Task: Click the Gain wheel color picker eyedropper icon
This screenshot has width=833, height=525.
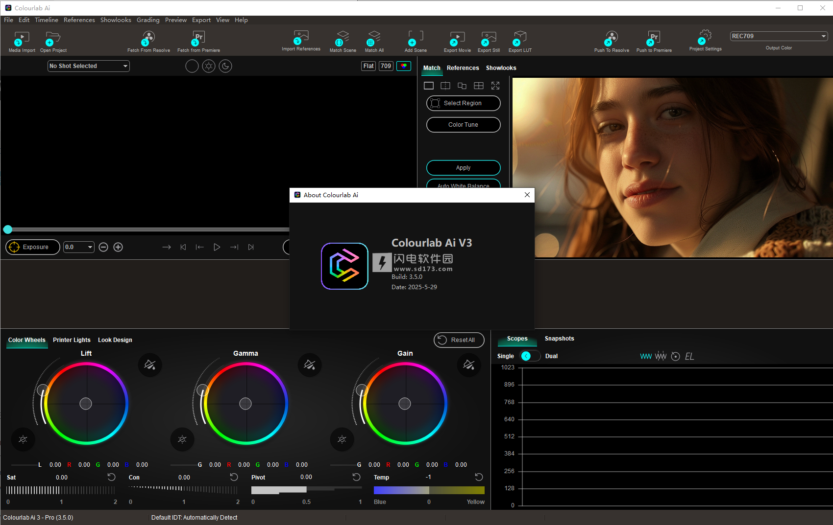Action: click(x=469, y=365)
